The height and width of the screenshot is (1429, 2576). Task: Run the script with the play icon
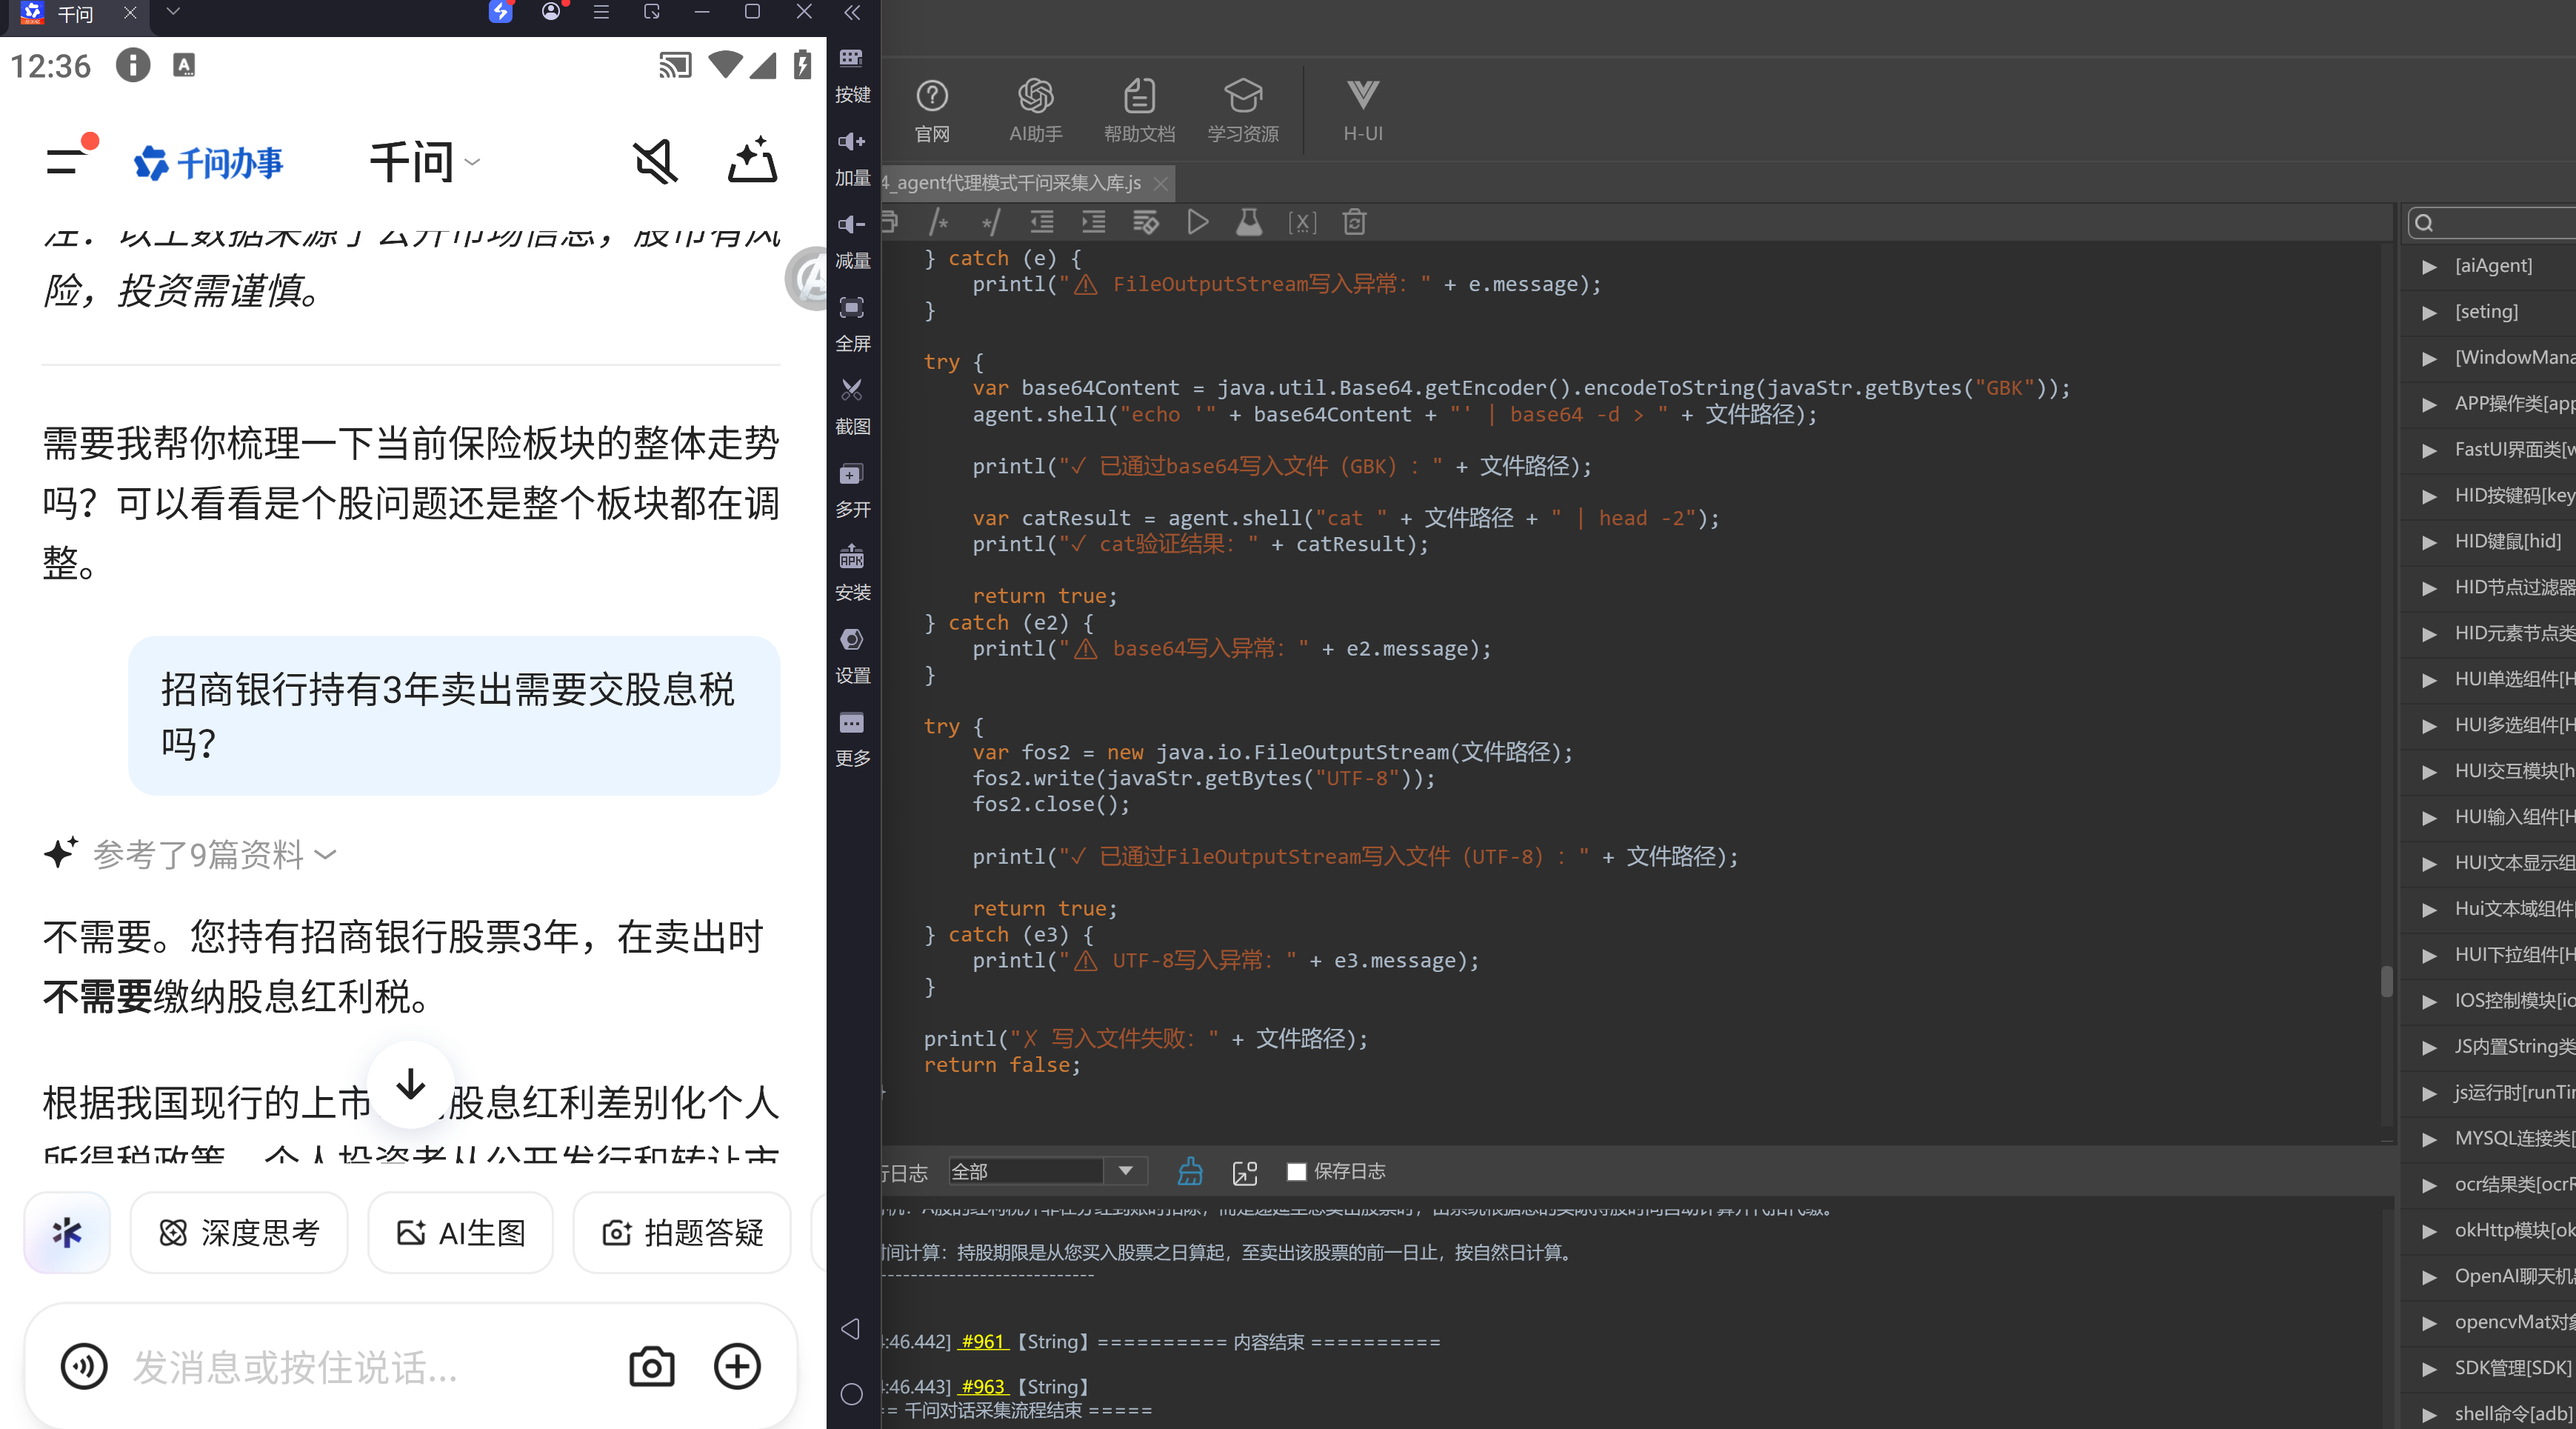pos(1197,222)
